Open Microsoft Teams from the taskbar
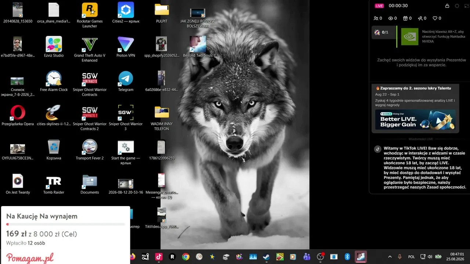The height and width of the screenshot is (264, 470). tap(307, 257)
